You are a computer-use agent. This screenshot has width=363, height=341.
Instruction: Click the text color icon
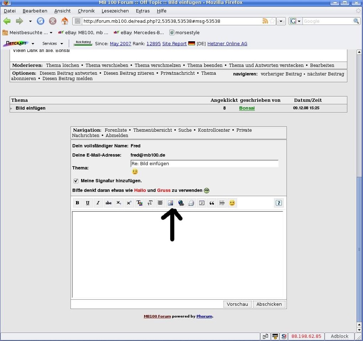point(140,203)
